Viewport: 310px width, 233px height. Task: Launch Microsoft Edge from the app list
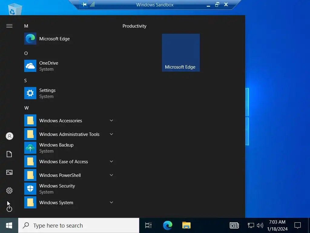pyautogui.click(x=69, y=39)
